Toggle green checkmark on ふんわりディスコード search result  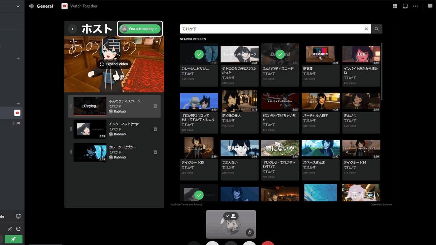(280, 54)
